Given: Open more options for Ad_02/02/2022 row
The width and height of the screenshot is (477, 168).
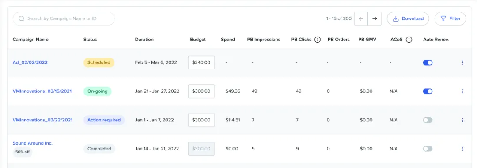Looking at the screenshot, I should coord(463,62).
